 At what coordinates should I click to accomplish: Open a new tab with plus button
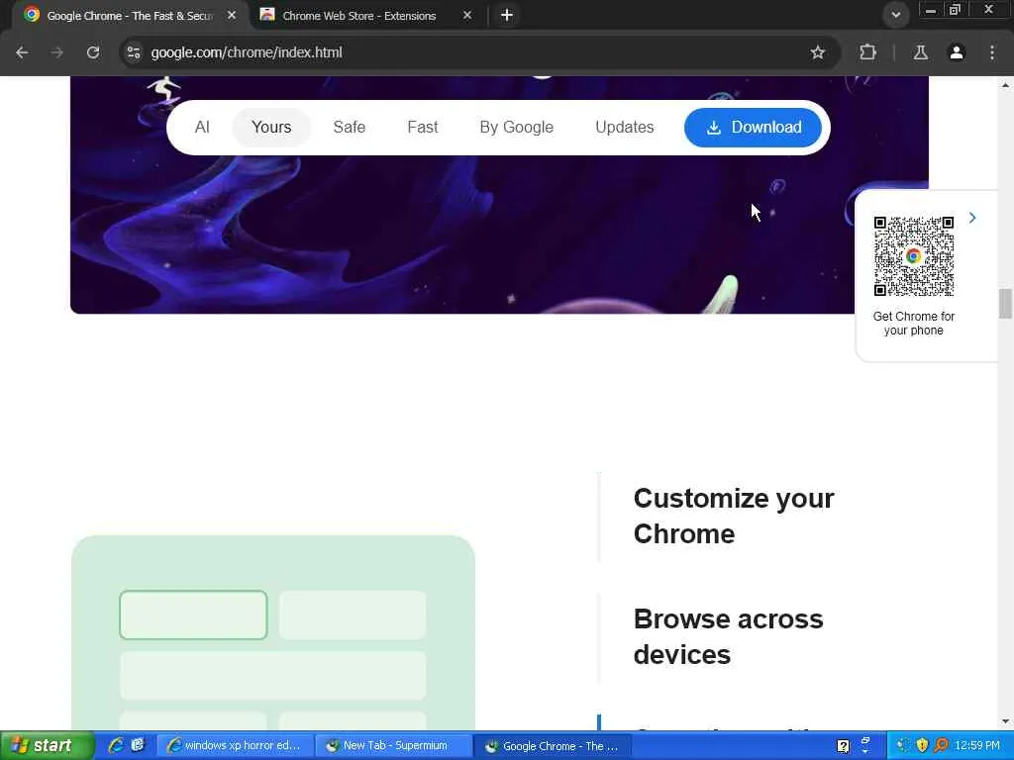[507, 15]
